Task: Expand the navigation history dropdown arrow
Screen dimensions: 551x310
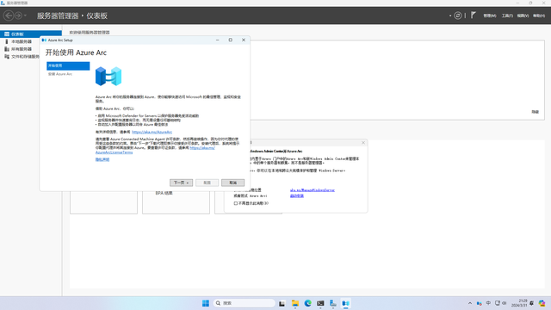Action: pyautogui.click(x=25, y=15)
